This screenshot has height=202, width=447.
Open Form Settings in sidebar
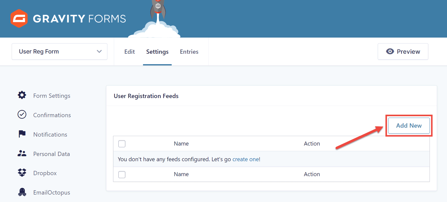(x=52, y=96)
